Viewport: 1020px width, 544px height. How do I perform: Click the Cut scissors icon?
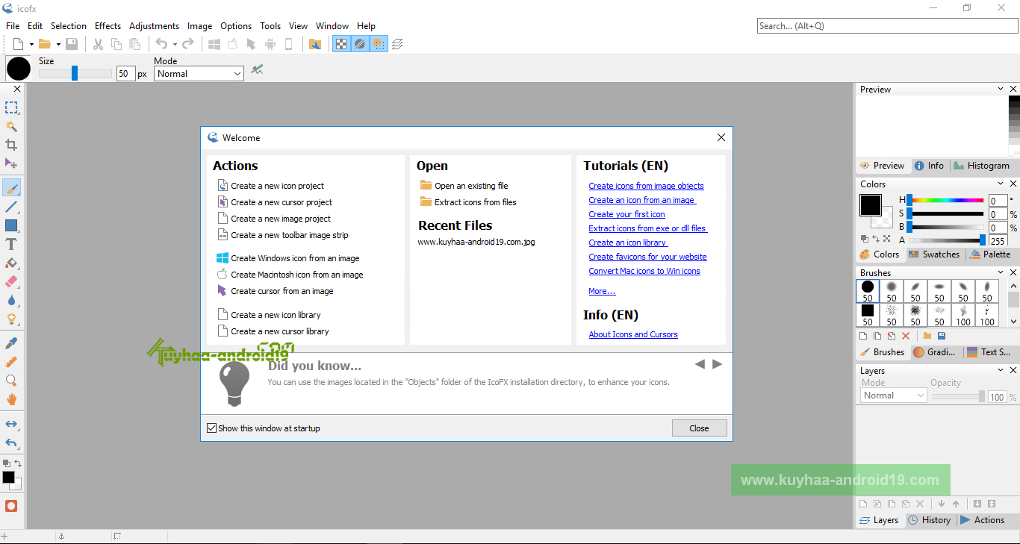tap(97, 44)
